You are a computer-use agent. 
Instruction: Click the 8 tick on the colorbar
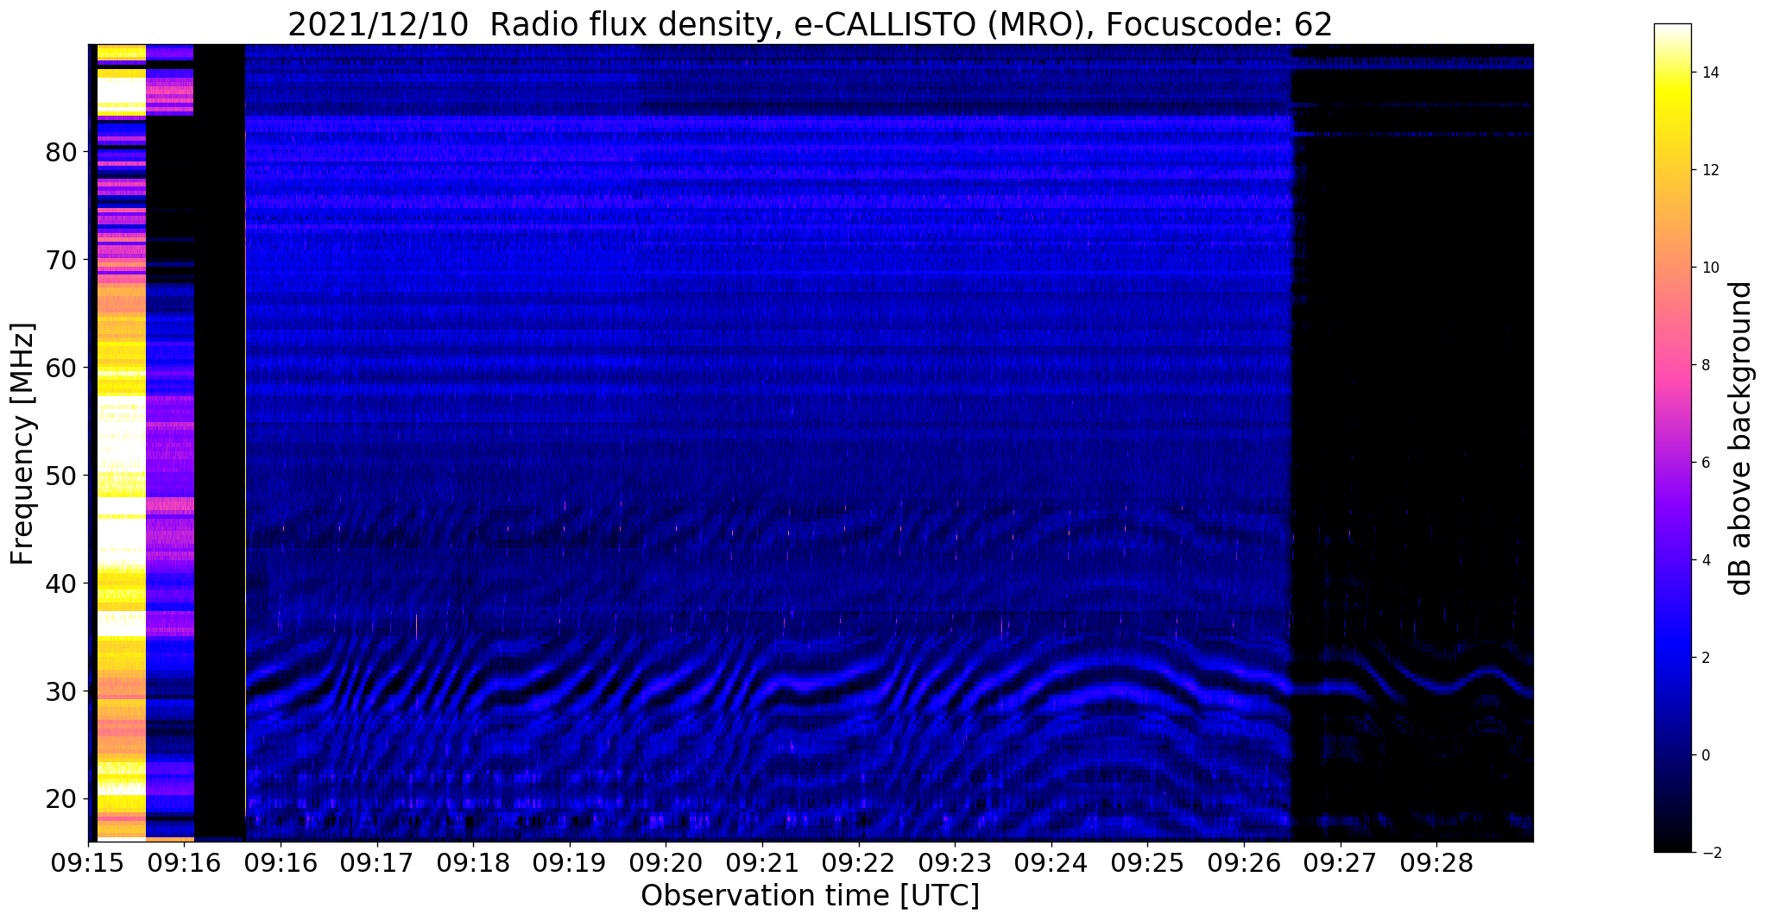click(x=1705, y=365)
